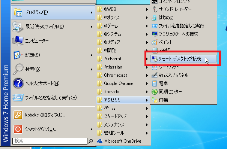Click the log off key icon

[18, 115]
